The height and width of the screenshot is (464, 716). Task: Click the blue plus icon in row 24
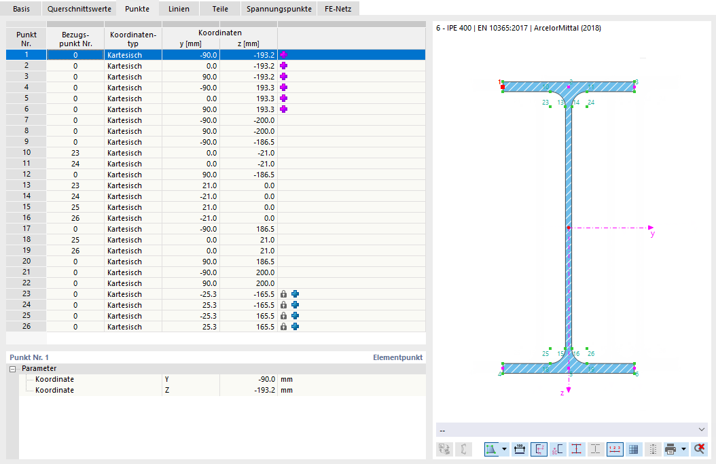[296, 305]
